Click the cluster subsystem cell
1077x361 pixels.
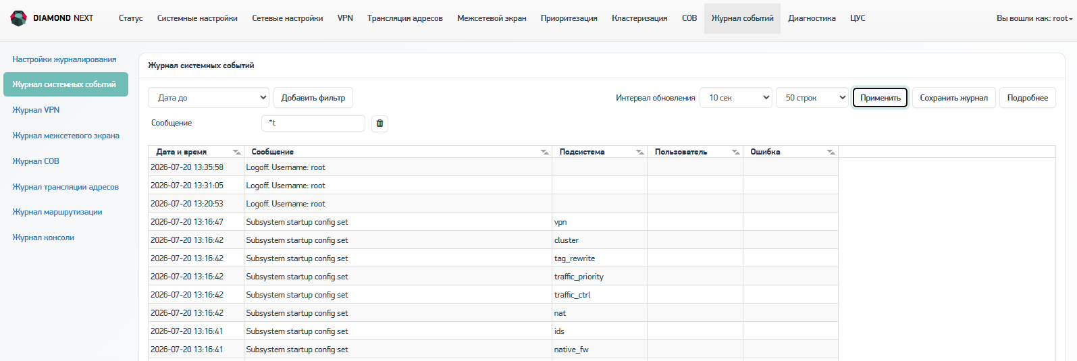[x=600, y=240]
